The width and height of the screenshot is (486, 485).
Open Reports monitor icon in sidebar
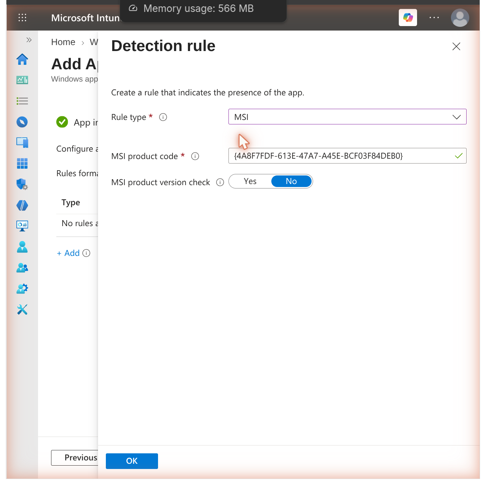[x=22, y=226]
